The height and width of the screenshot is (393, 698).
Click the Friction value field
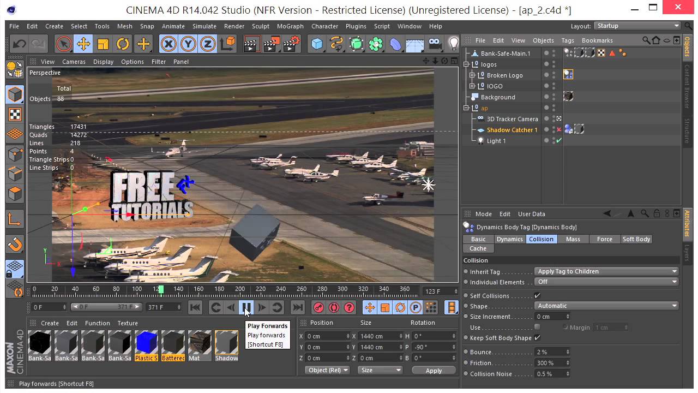[552, 363]
